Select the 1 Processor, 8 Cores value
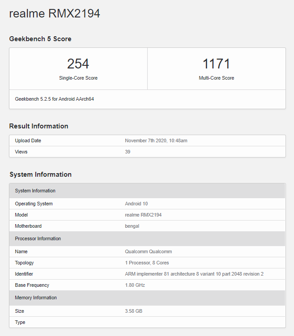 (x=147, y=263)
